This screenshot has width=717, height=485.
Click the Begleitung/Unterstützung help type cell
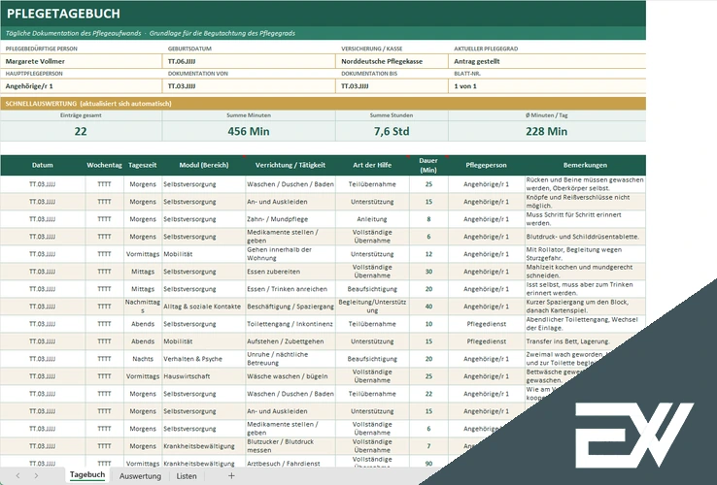[x=372, y=307]
